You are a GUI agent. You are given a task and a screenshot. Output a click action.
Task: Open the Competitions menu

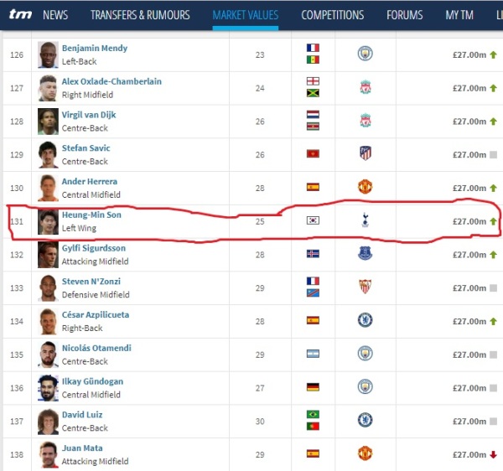click(333, 15)
